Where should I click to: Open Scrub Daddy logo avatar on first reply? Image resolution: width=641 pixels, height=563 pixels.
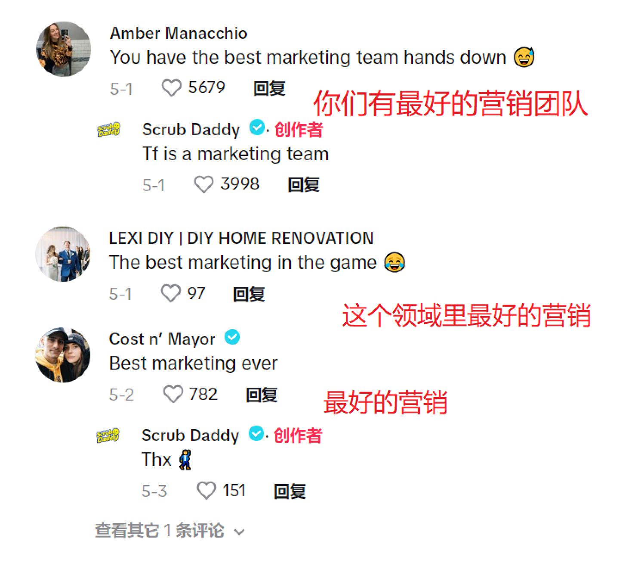(108, 130)
